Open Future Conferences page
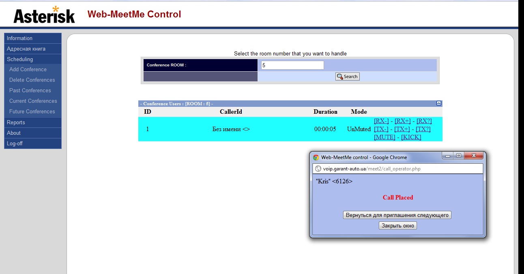Screen dimensions: 524x274 tap(32, 112)
